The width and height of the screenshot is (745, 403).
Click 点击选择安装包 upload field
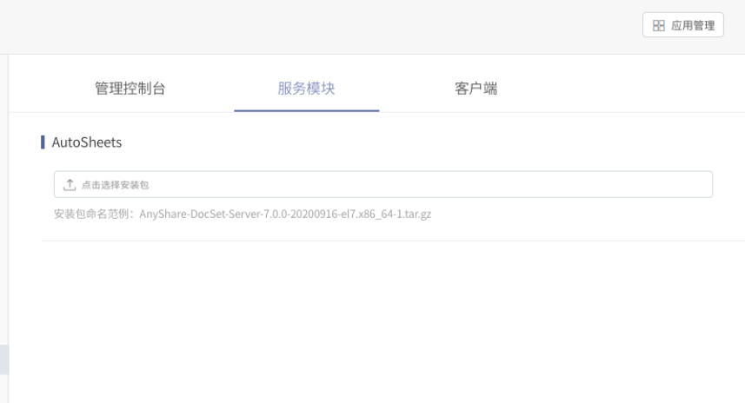[383, 184]
